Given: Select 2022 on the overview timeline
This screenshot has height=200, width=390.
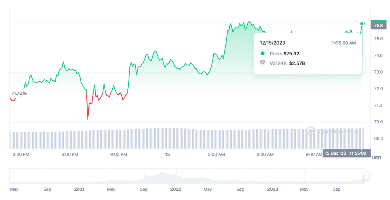Looking at the screenshot, I should [175, 190].
